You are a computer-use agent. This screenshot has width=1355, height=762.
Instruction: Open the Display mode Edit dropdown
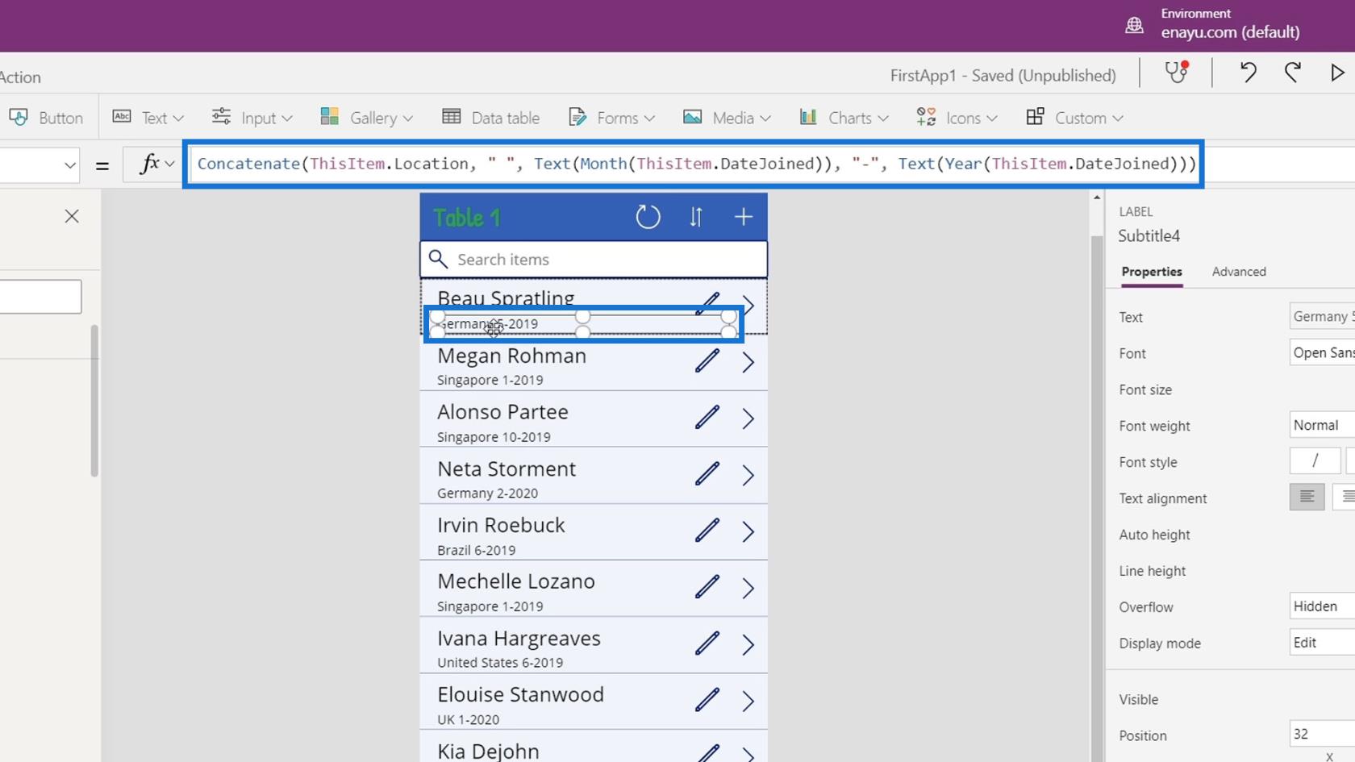tap(1322, 643)
